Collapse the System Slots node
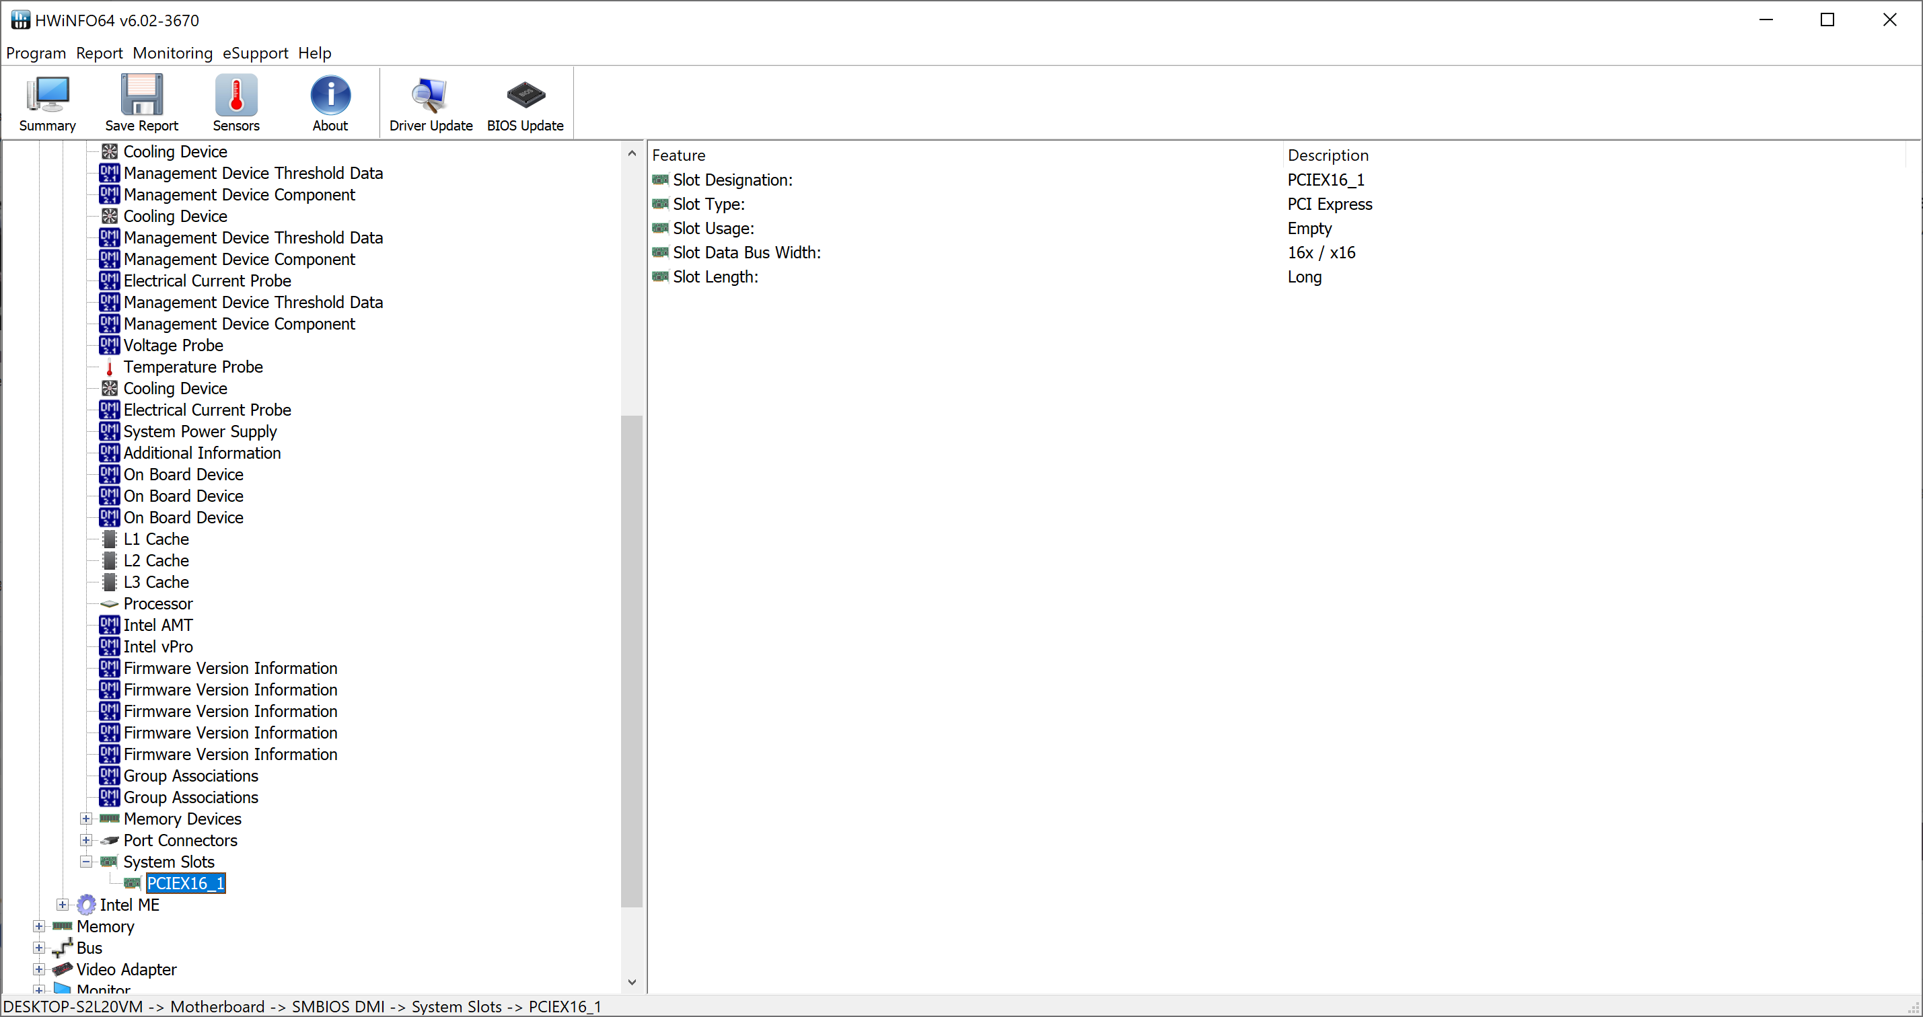 (86, 862)
